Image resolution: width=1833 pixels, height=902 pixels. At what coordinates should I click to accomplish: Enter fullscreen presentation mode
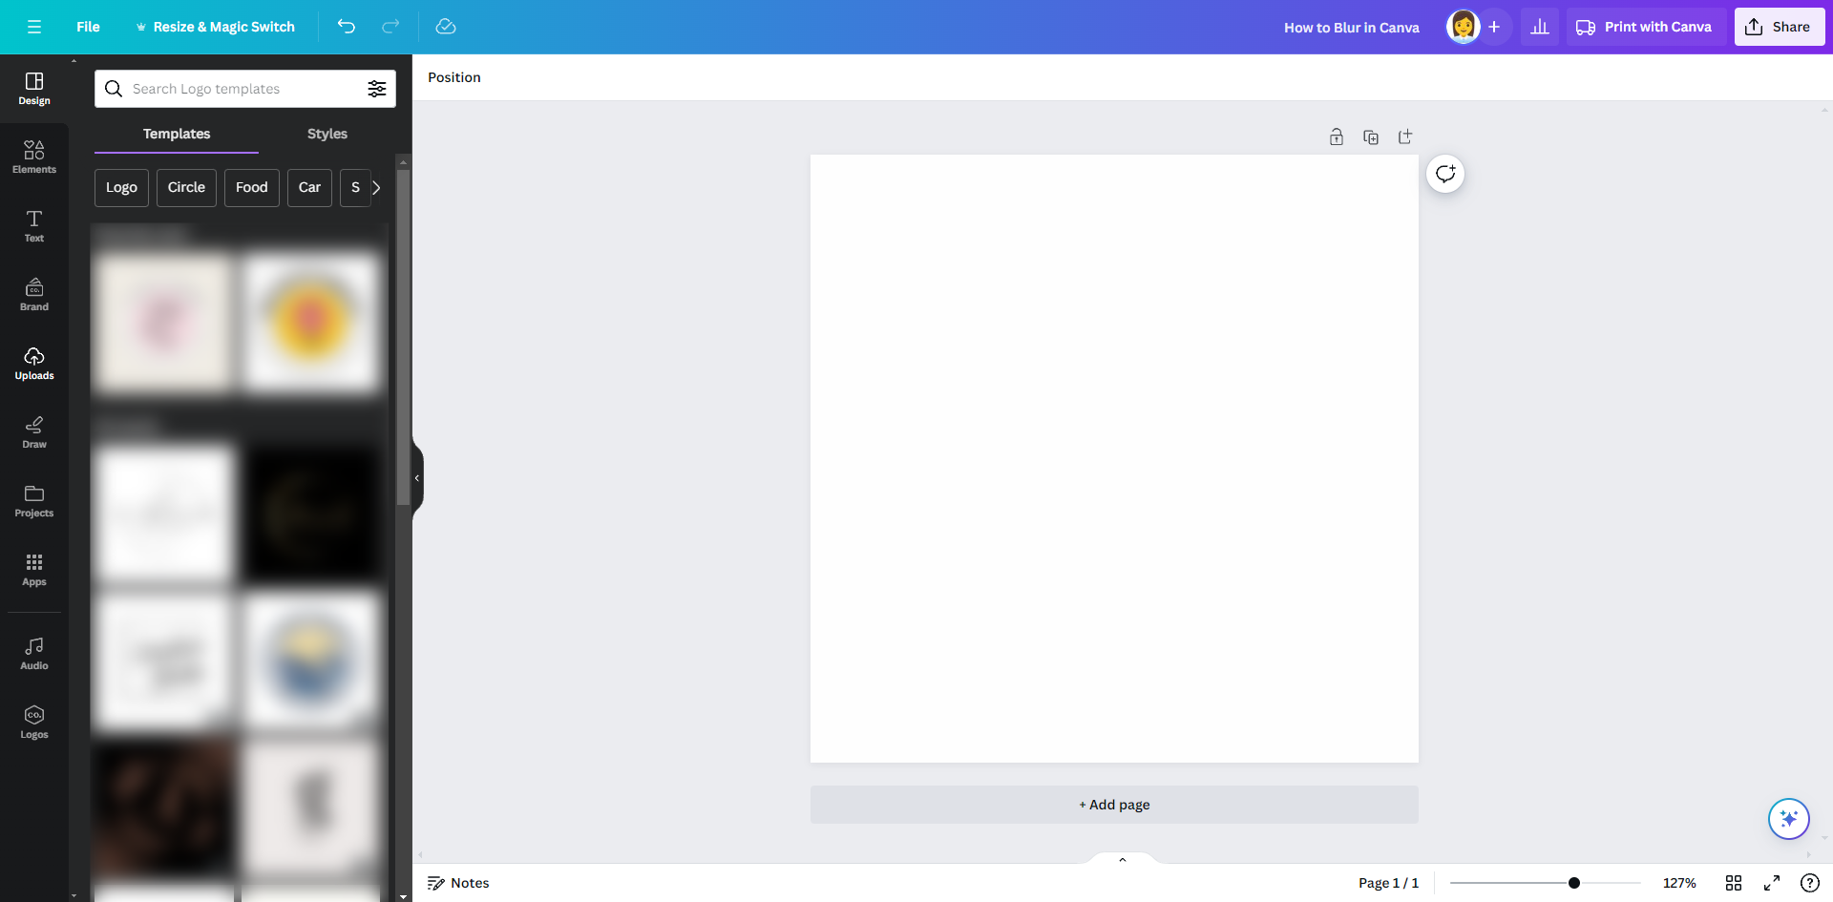point(1772,883)
